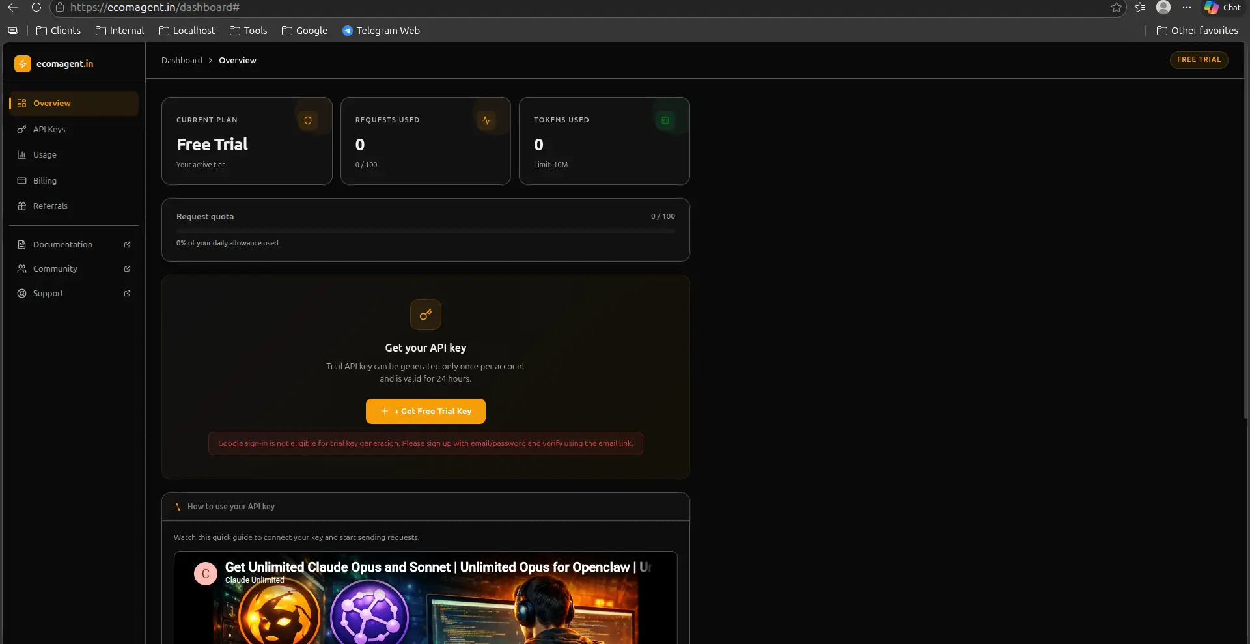Click the ecomagent.in lightning logo icon
1250x644 pixels.
(x=23, y=63)
